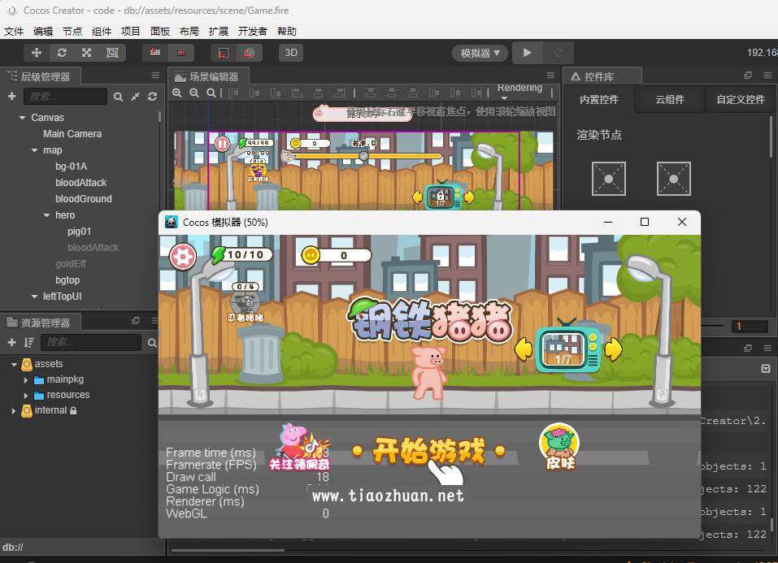Open the 扩展 menu
This screenshot has width=778, height=563.
[219, 31]
